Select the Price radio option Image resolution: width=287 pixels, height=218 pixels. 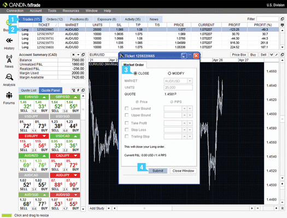point(137,102)
